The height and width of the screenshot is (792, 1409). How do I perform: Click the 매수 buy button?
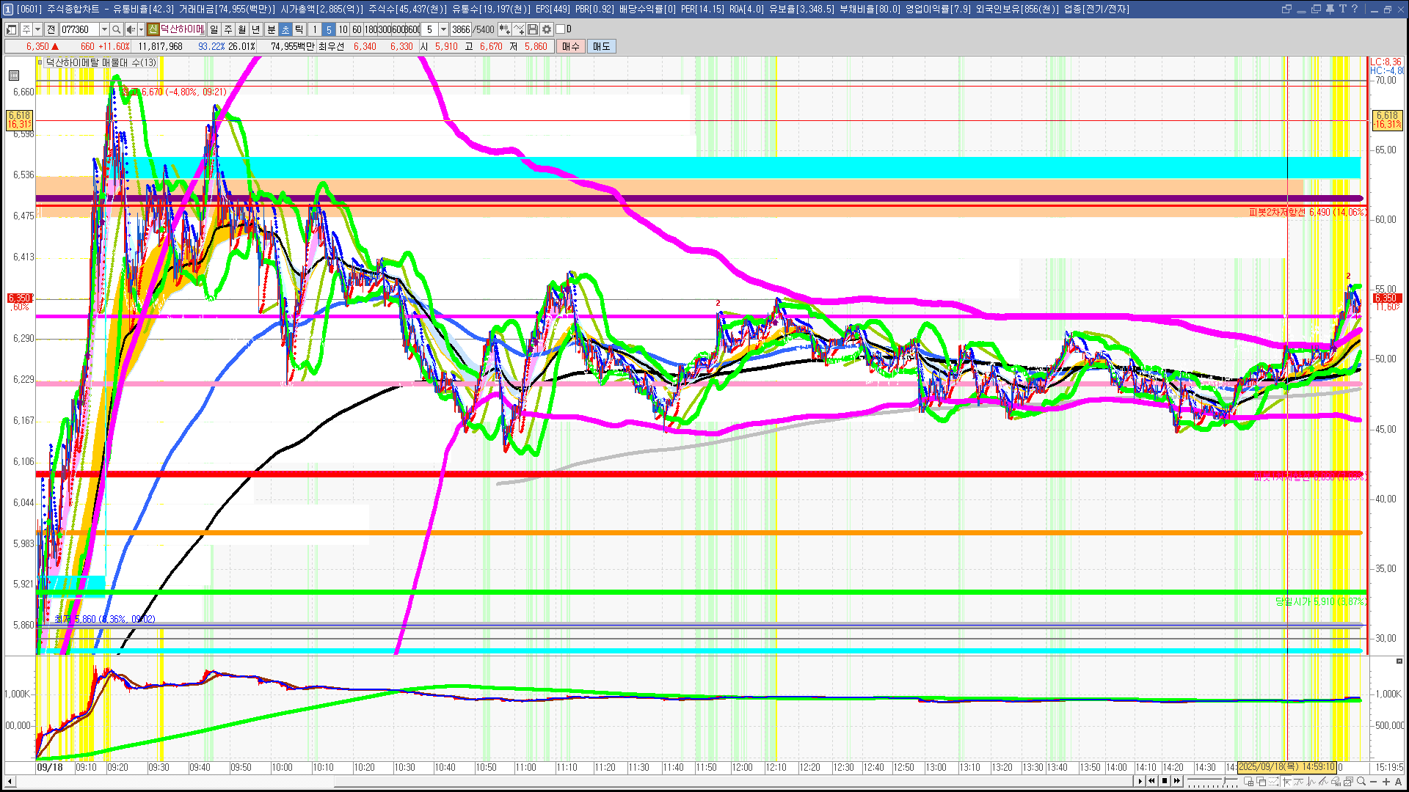point(570,46)
